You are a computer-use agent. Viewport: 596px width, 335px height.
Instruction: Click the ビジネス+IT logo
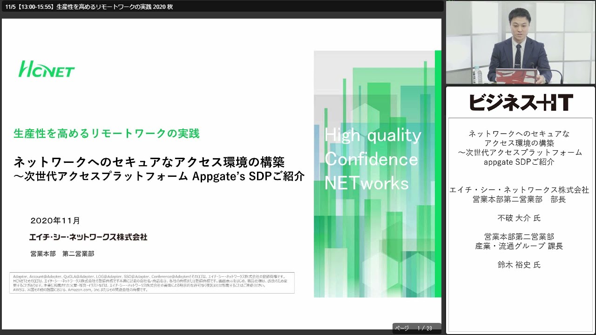(521, 102)
